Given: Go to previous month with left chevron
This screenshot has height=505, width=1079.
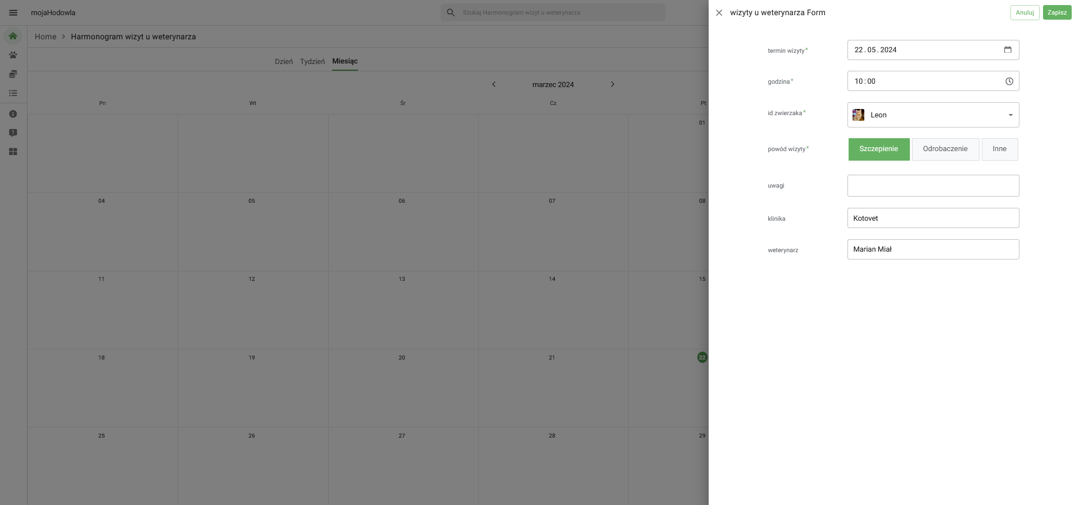Looking at the screenshot, I should [x=494, y=84].
